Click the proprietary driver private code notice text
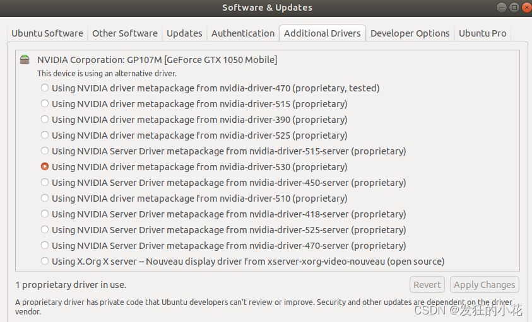Viewport: 532px width, 322px height. (264, 307)
